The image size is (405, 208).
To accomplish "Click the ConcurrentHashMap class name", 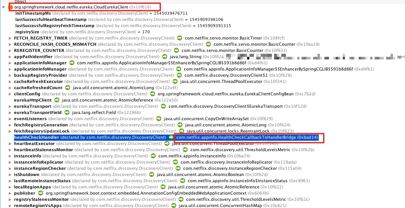I will [220, 205].
